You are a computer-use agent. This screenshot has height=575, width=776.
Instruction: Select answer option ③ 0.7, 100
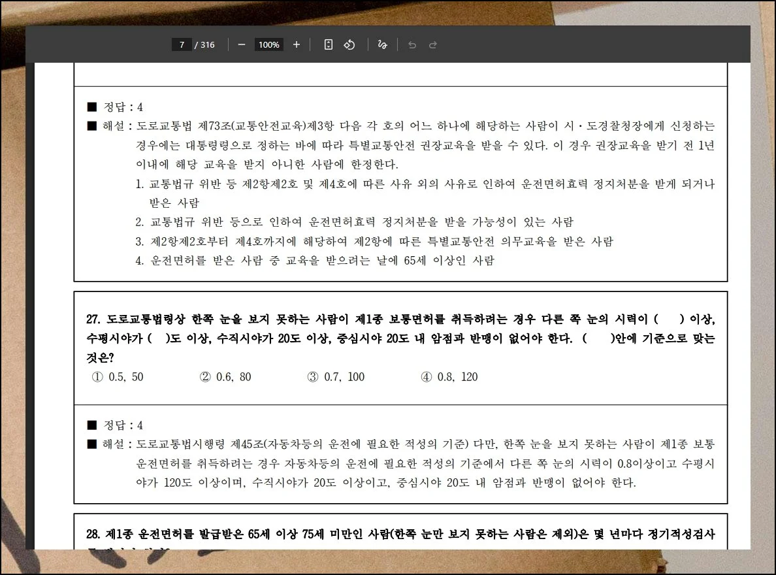(x=336, y=377)
